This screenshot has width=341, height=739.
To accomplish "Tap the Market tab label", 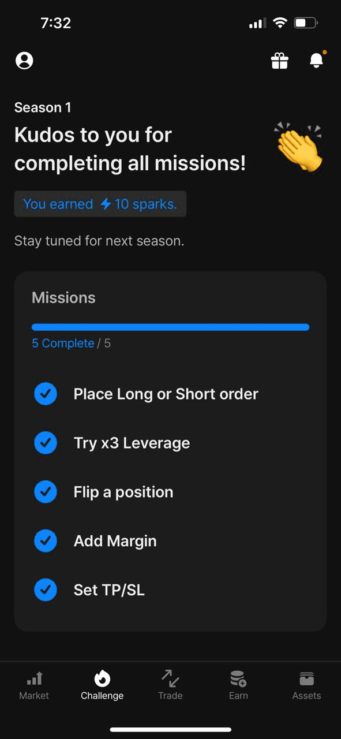I will point(34,696).
